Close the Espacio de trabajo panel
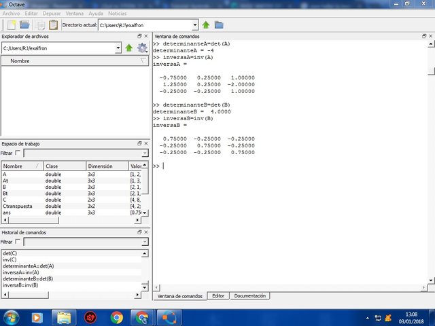 146,143
